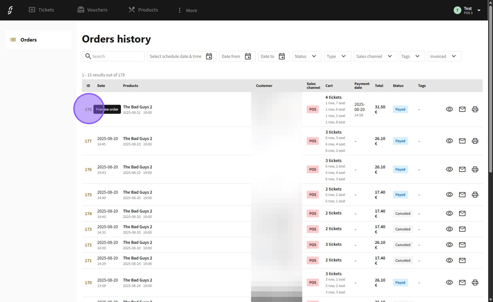Screen dimensions: 493x302
Task: Select Orders in the left sidebar
Action: tap(38, 40)
